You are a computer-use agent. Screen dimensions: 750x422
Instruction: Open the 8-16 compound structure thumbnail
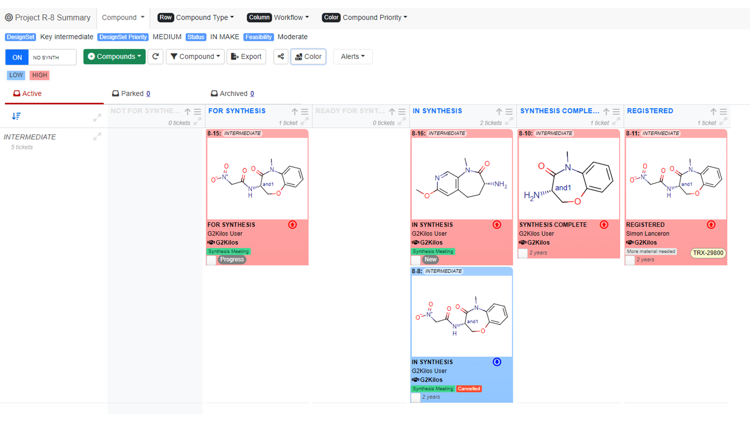pyautogui.click(x=461, y=179)
